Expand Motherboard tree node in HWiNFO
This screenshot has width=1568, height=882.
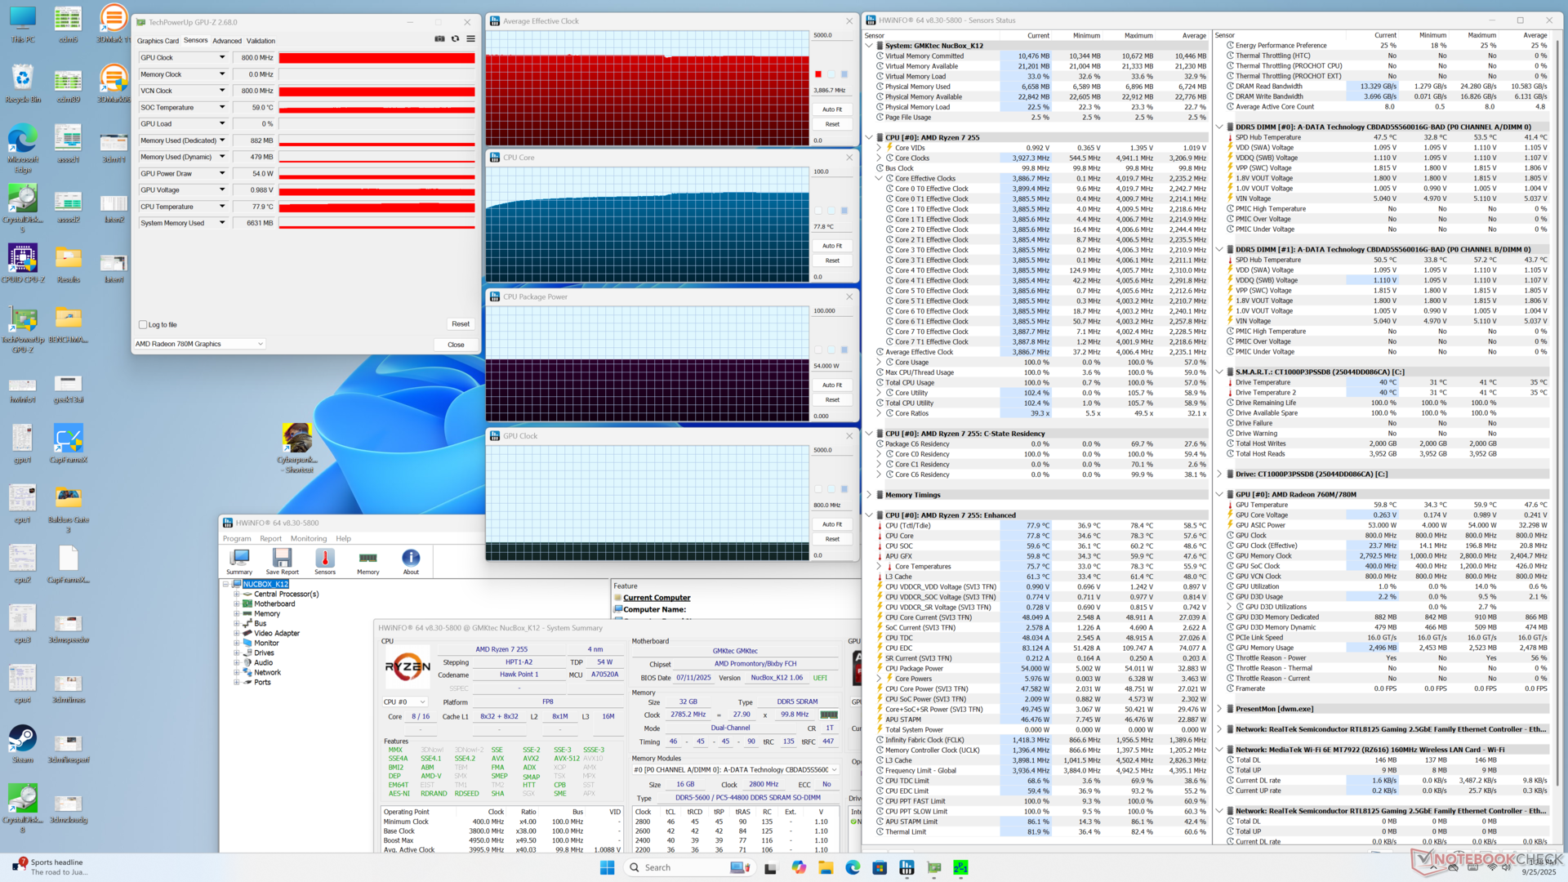(237, 604)
